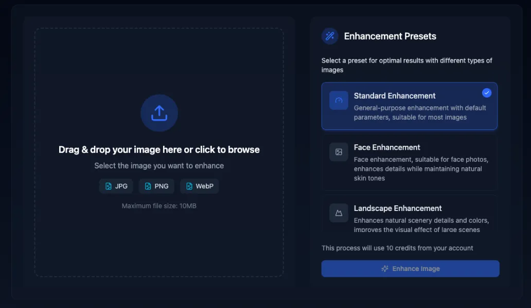The image size is (531, 308).
Task: Click the drag & drop browse text
Action: (159, 150)
